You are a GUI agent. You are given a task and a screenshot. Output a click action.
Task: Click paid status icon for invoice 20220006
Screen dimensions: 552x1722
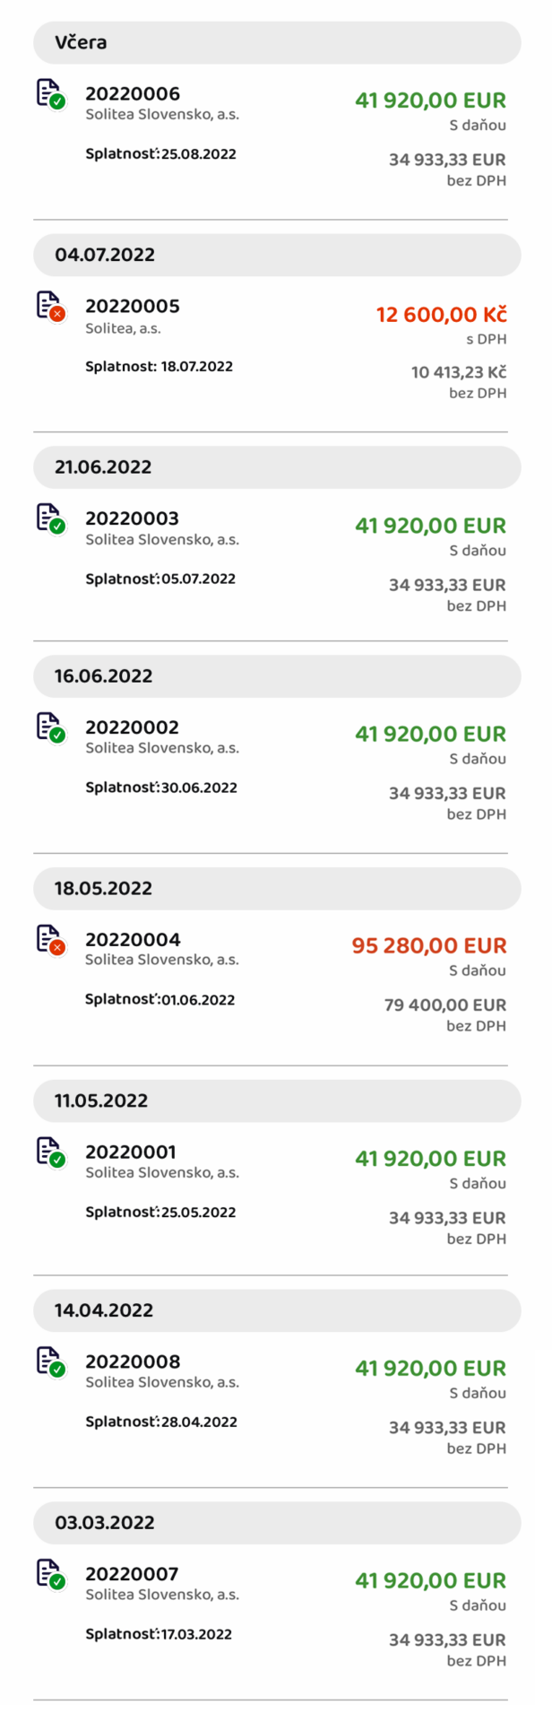click(51, 93)
